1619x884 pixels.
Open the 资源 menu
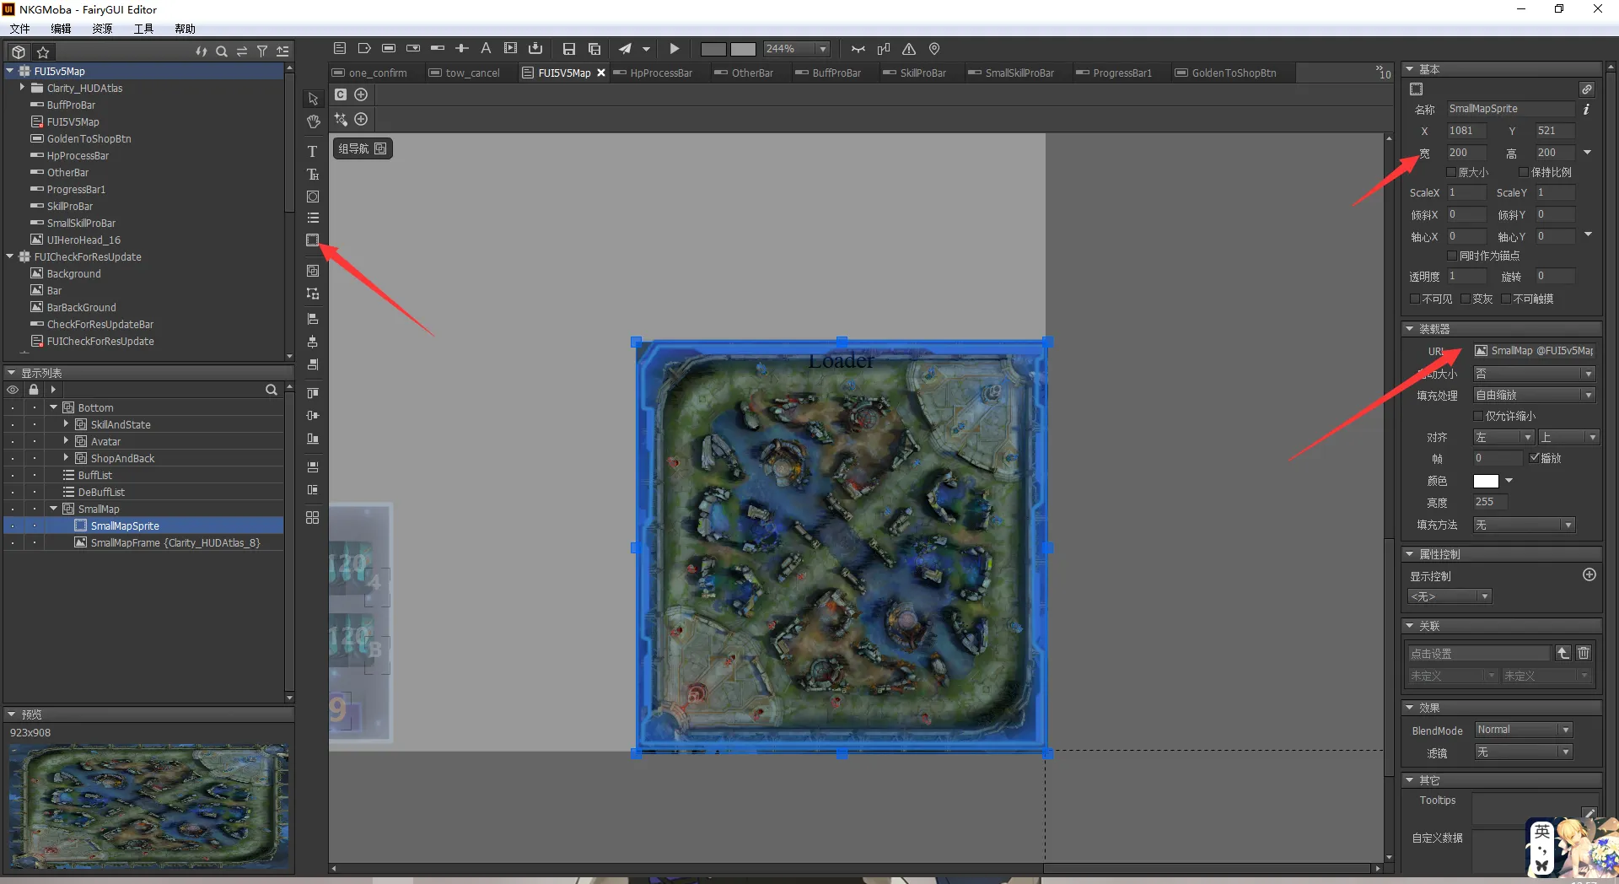[x=102, y=29]
